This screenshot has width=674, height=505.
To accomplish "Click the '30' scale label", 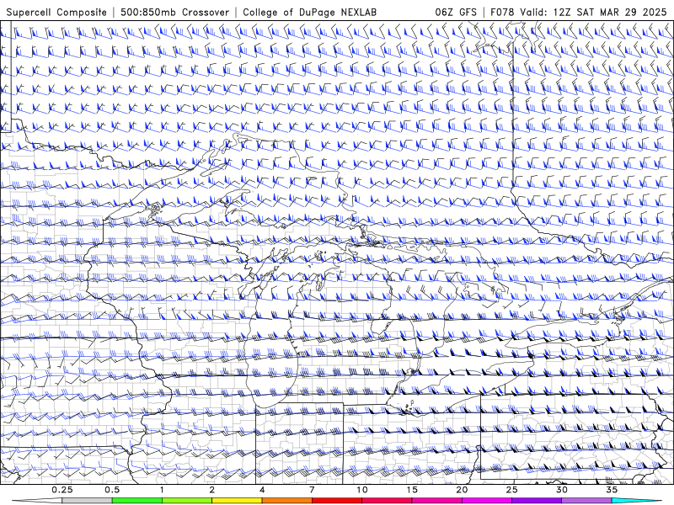I will click(562, 490).
